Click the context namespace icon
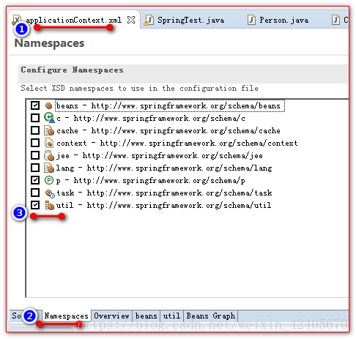Image resolution: width=356 pixels, height=339 pixels. pyautogui.click(x=49, y=143)
